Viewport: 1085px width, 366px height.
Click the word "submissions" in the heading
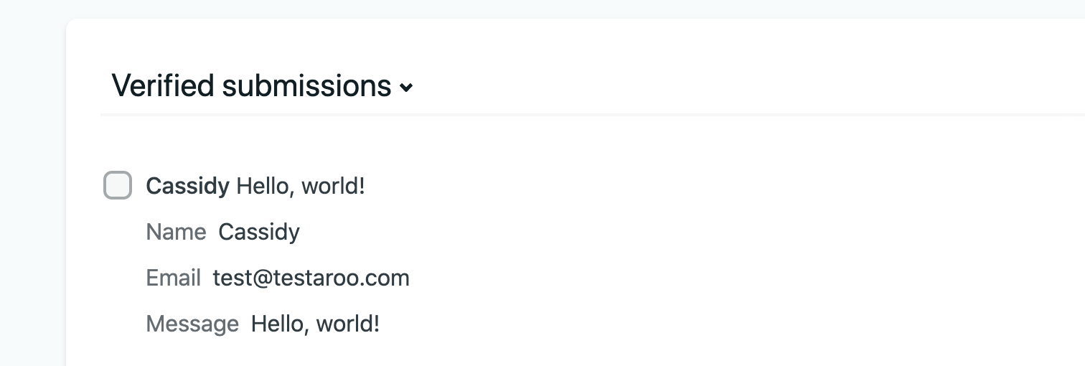coord(306,86)
